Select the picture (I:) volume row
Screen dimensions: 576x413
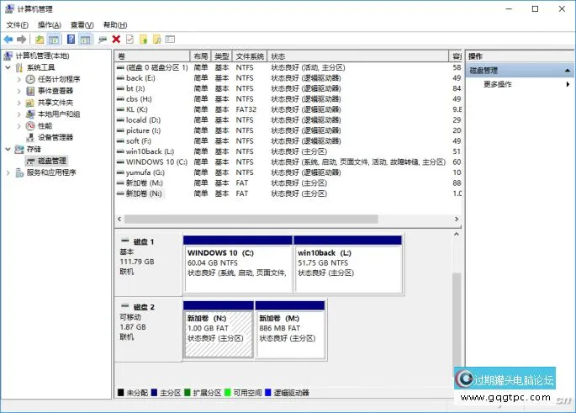[288, 130]
